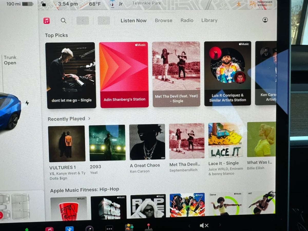The height and width of the screenshot is (231, 308).
Task: Tap the software update download arrow icon
Action: click(239, 4)
